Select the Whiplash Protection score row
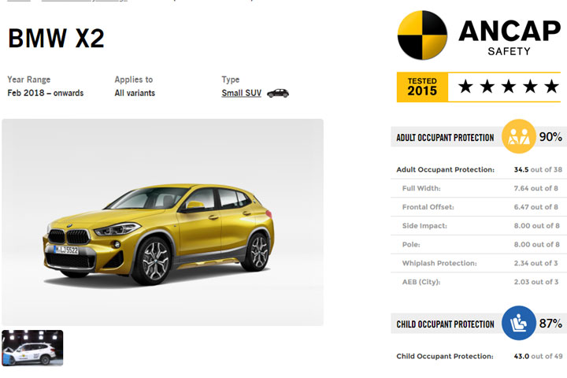The image size is (567, 378). pos(480,264)
